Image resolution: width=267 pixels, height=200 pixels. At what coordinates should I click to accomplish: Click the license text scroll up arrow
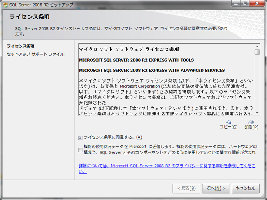[x=257, y=46]
